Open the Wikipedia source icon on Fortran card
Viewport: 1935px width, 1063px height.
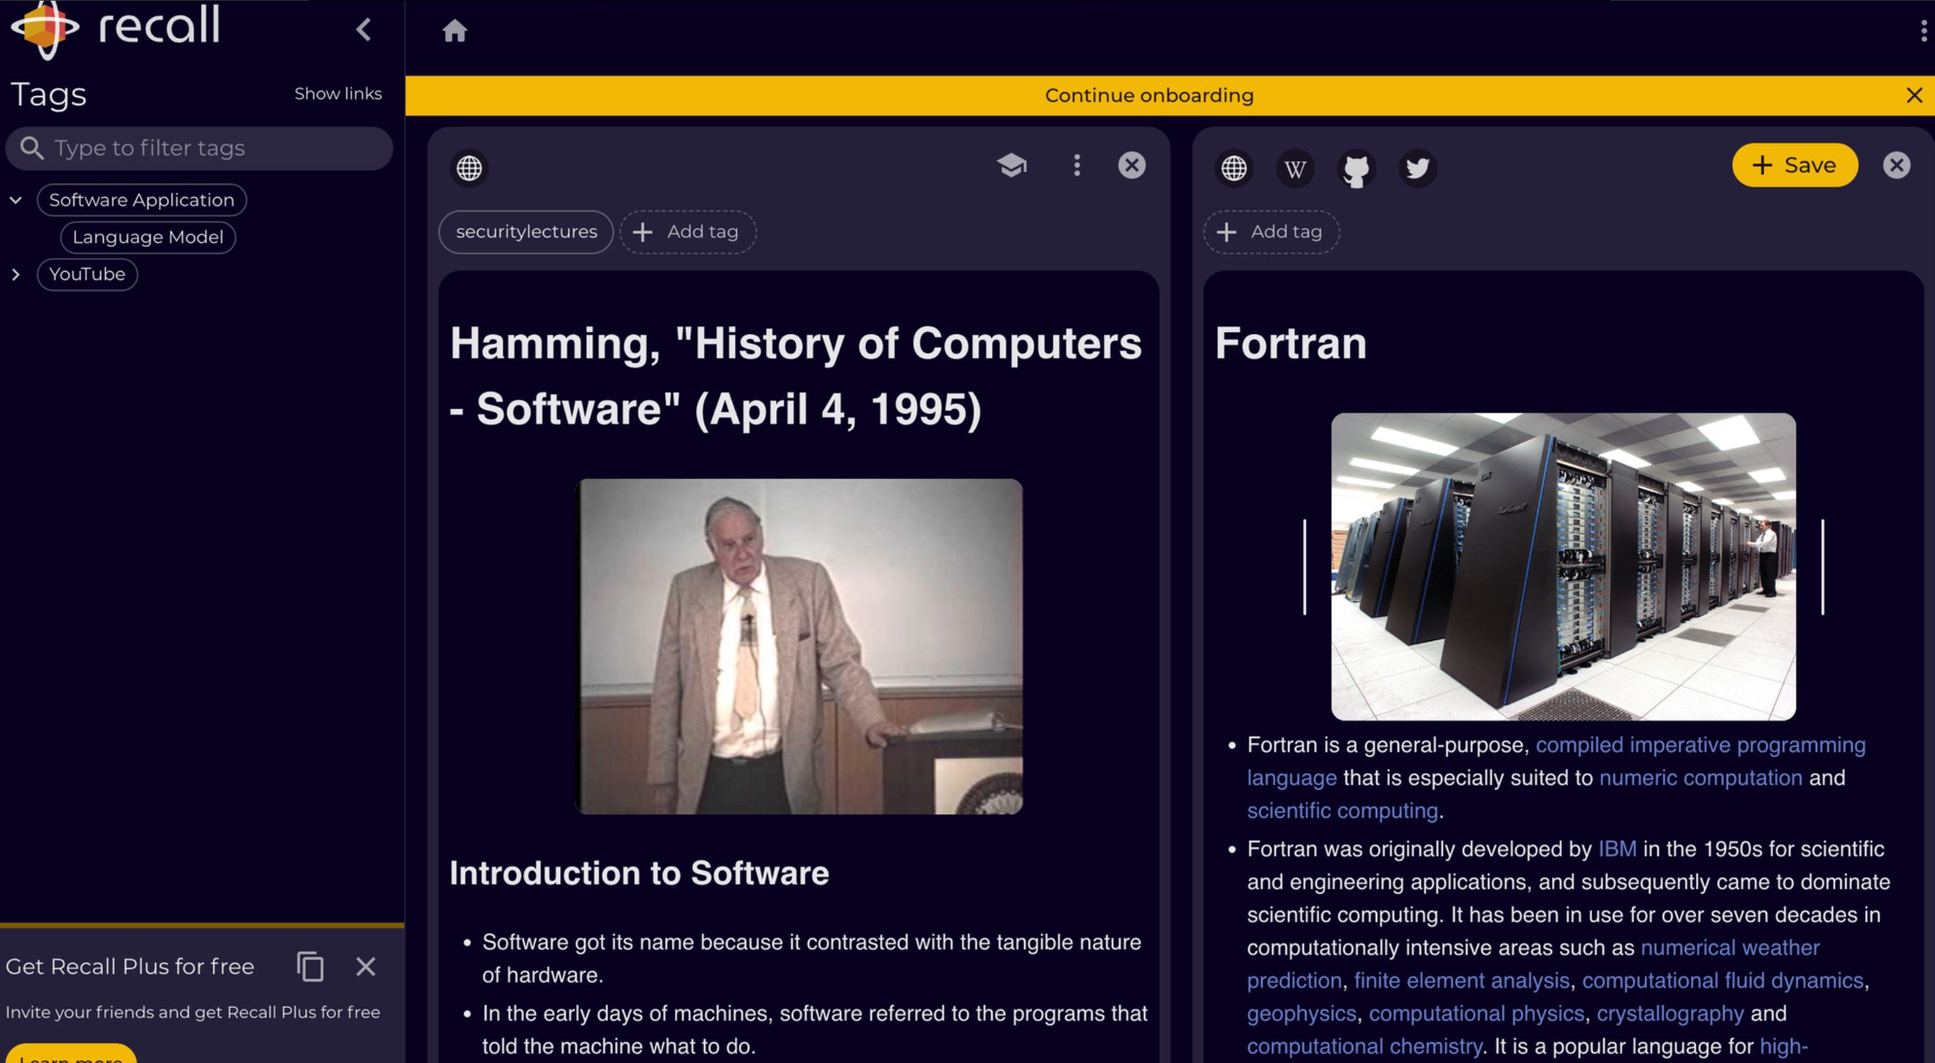tap(1295, 168)
